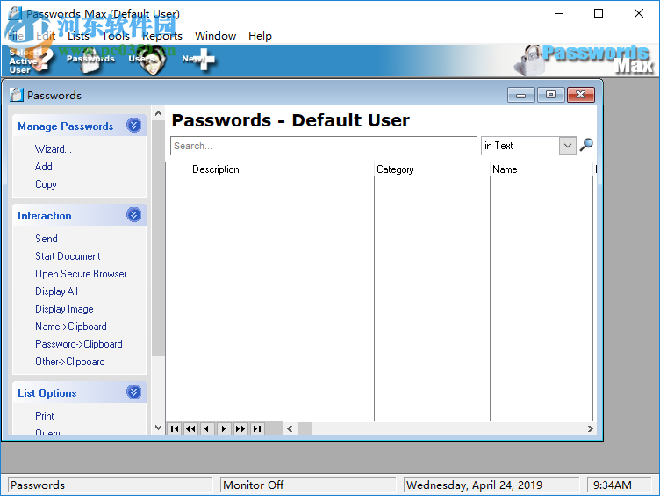
Task: Go forward a page of records
Action: [x=240, y=428]
